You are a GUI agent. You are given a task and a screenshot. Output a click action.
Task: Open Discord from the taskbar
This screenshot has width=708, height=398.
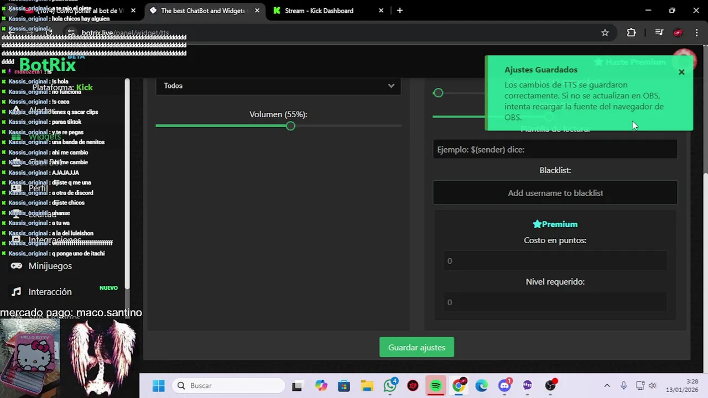click(x=504, y=386)
